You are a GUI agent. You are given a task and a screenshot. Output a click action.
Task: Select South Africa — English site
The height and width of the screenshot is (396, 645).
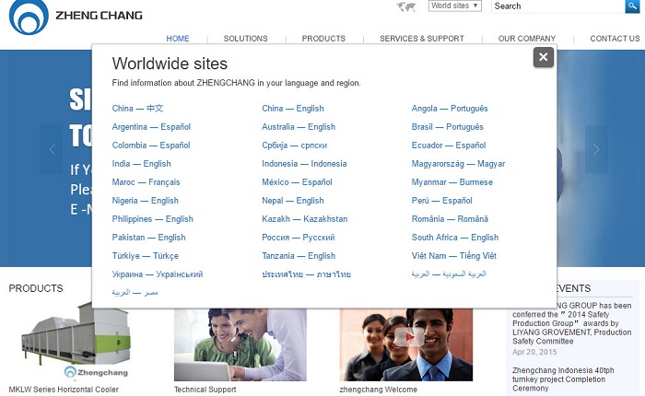tap(455, 239)
